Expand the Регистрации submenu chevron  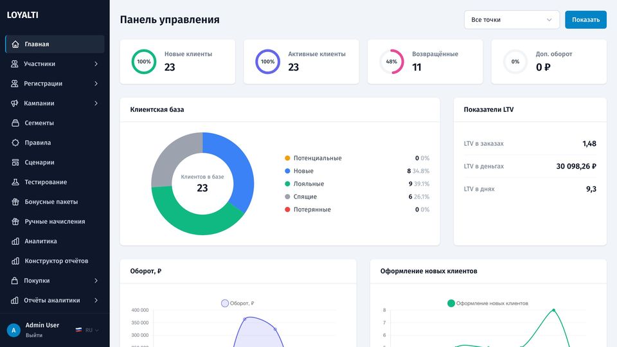(96, 84)
